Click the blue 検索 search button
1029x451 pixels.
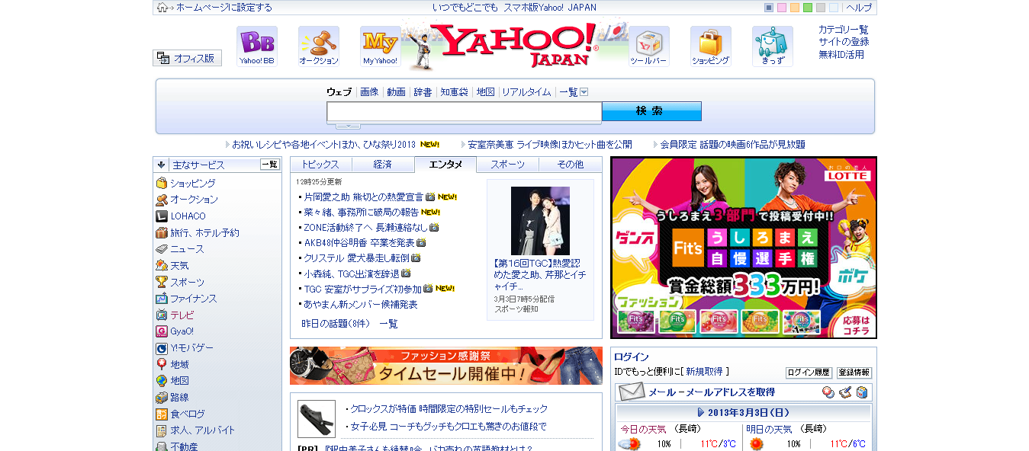click(651, 111)
